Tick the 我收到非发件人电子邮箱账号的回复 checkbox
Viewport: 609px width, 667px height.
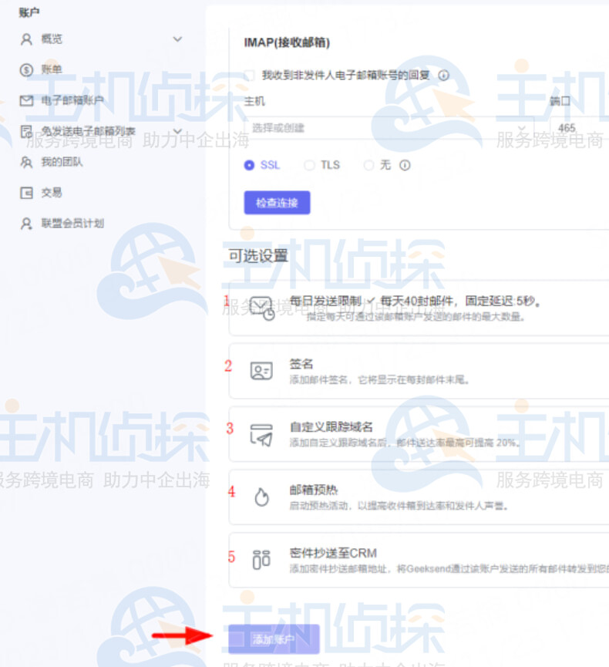point(250,76)
